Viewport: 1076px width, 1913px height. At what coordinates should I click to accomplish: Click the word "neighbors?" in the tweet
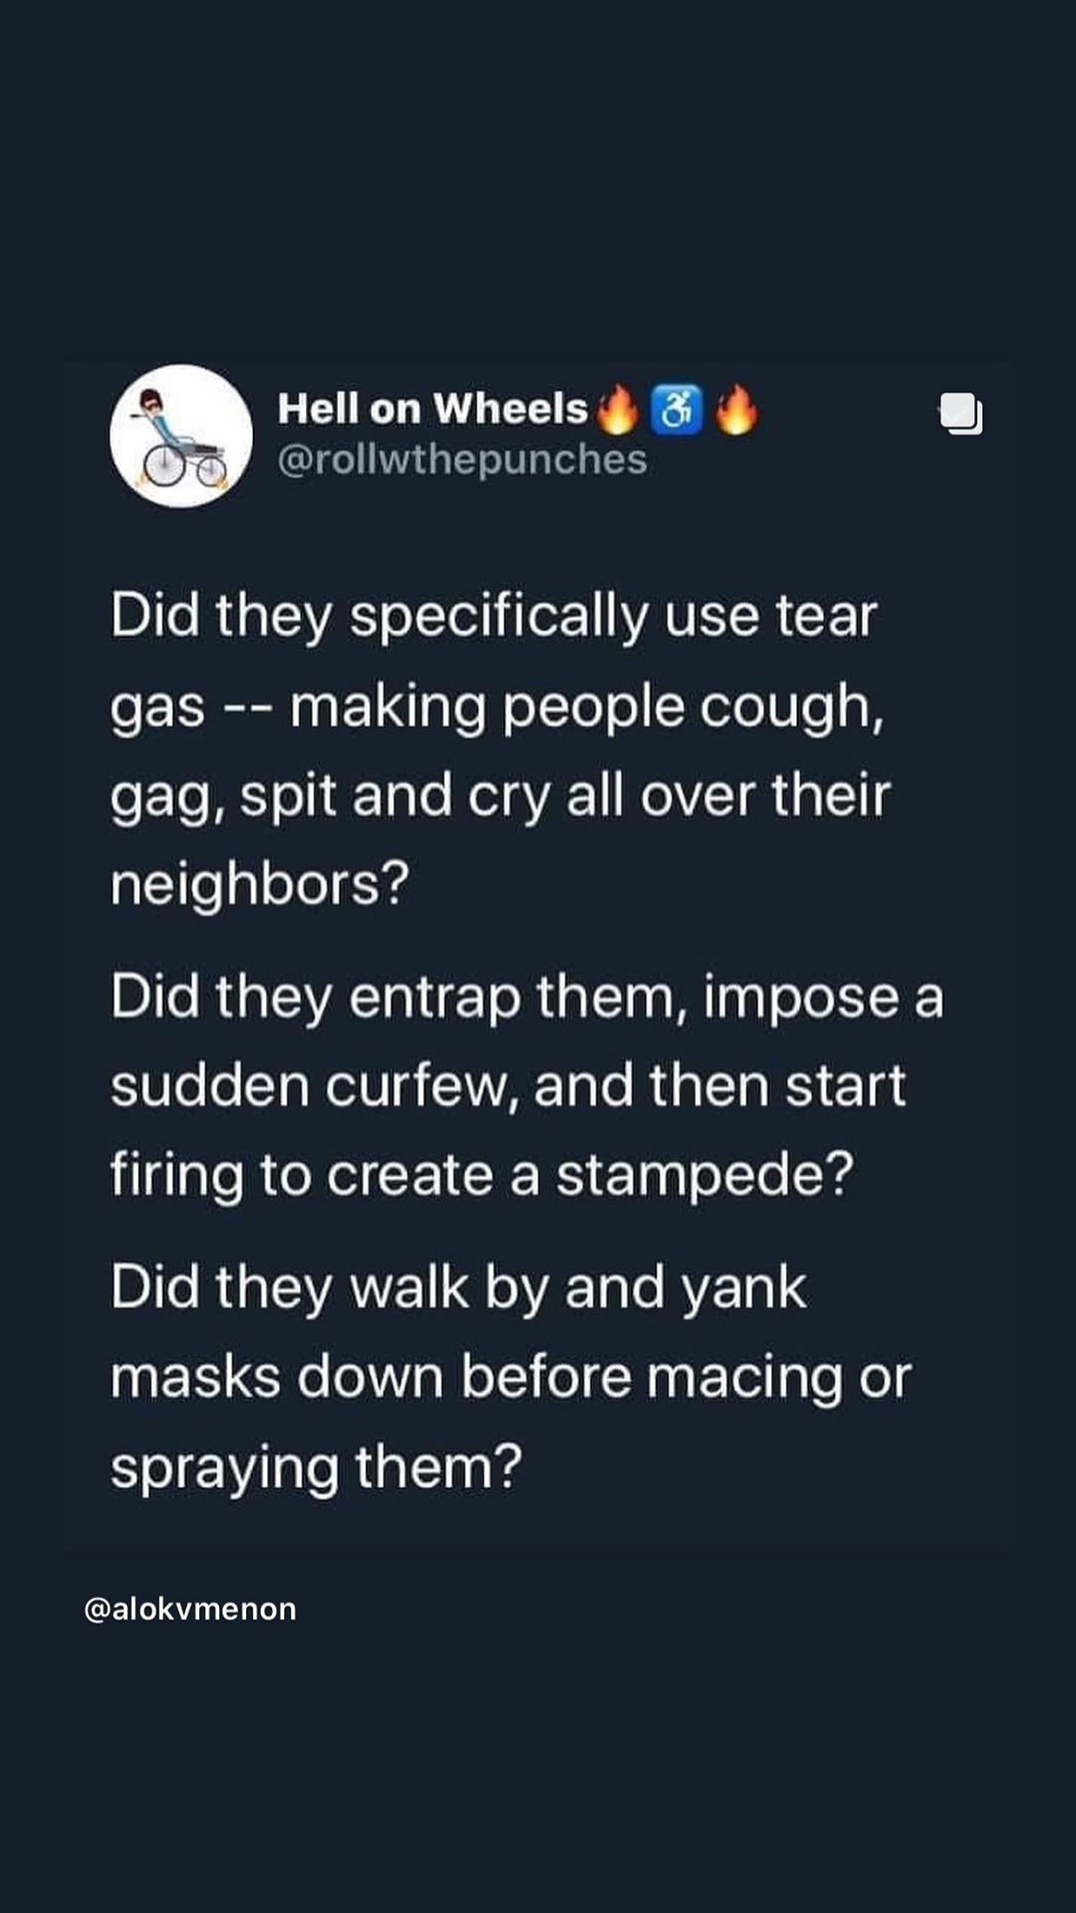tap(260, 883)
